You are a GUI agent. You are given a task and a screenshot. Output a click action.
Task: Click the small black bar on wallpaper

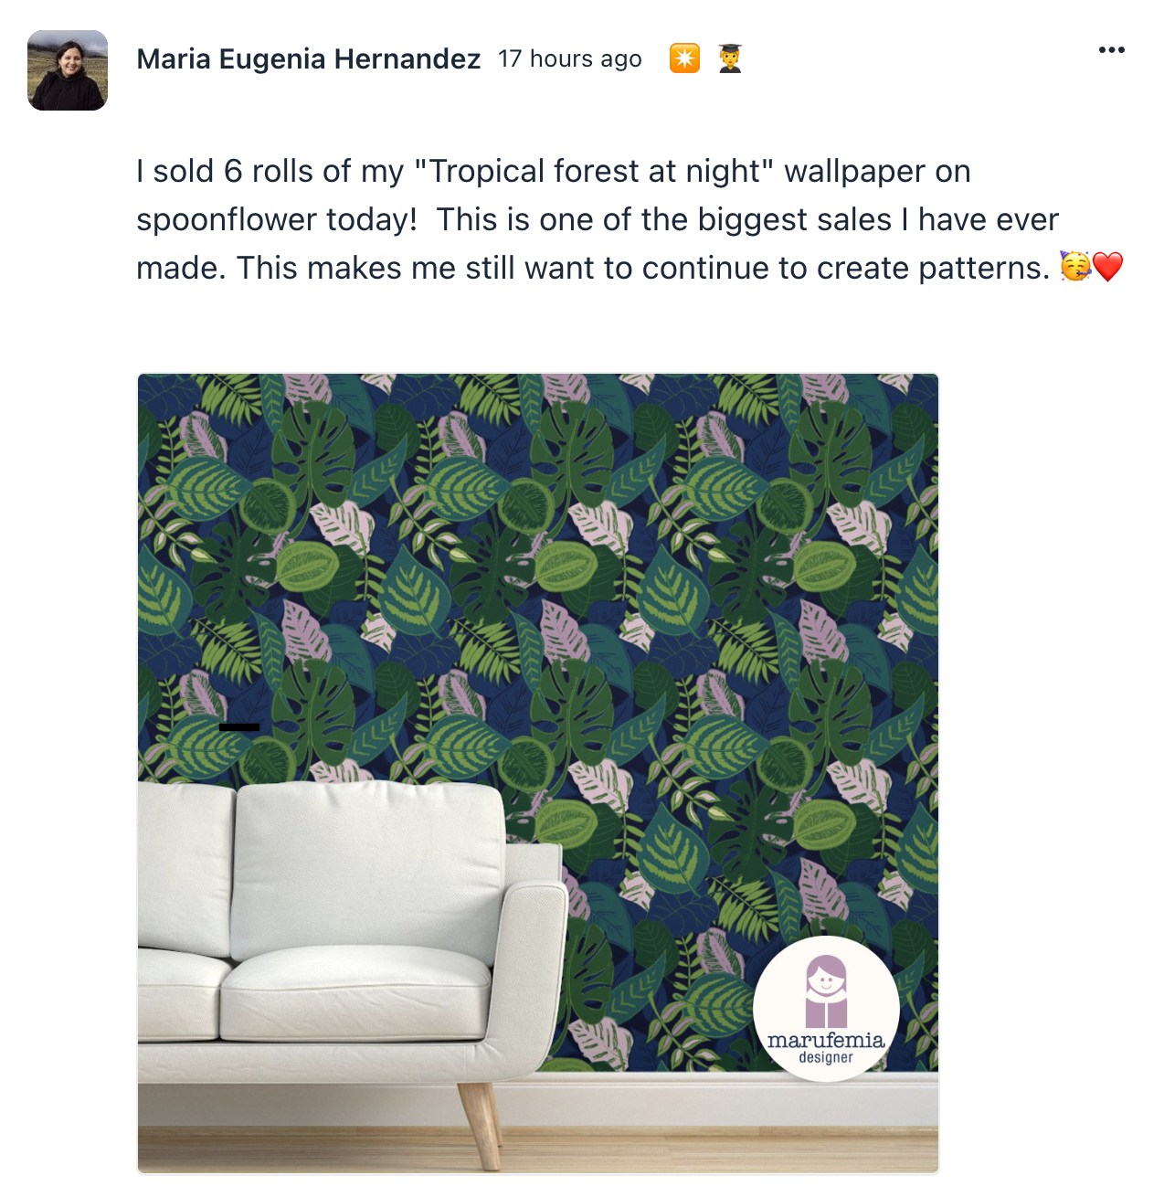(239, 727)
